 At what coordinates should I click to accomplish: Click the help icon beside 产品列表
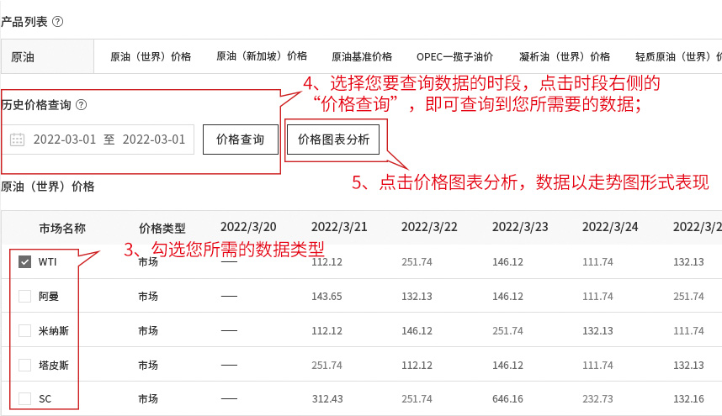[58, 22]
